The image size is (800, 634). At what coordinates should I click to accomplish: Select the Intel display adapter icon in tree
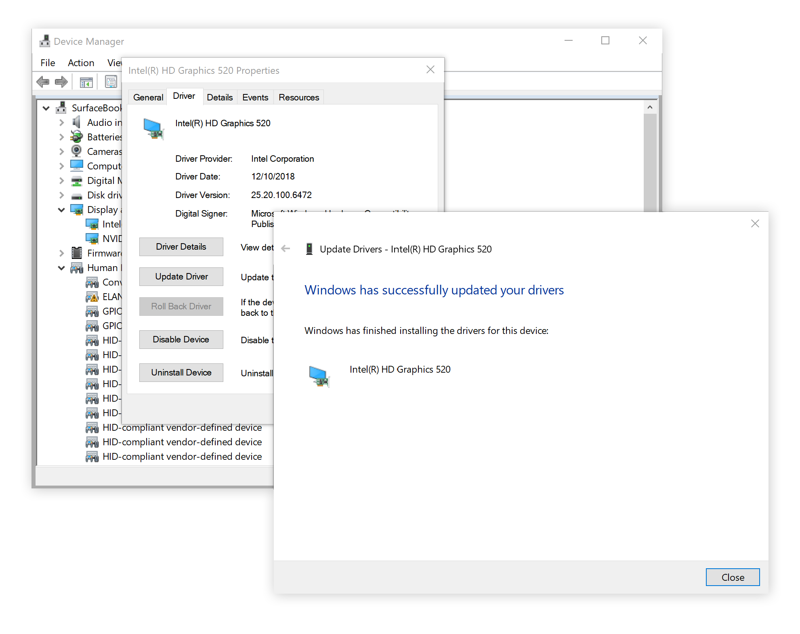click(92, 224)
